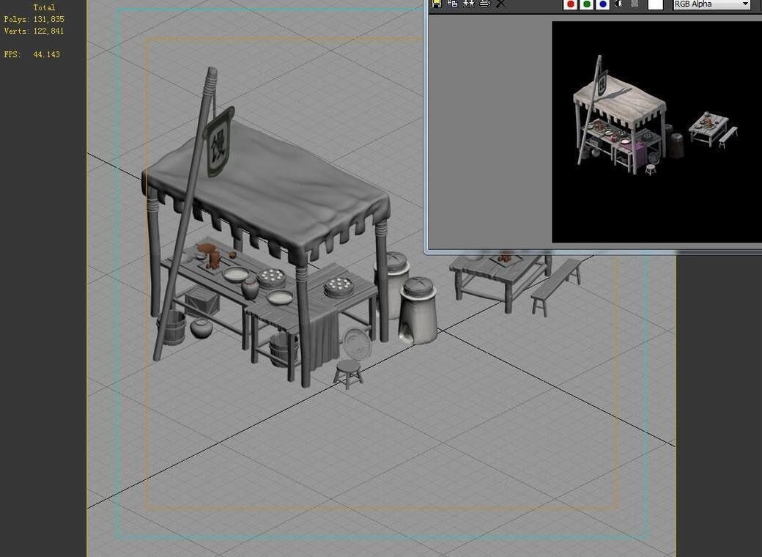Toggle the red channel button
Screen dimensions: 762x557
click(x=571, y=4)
